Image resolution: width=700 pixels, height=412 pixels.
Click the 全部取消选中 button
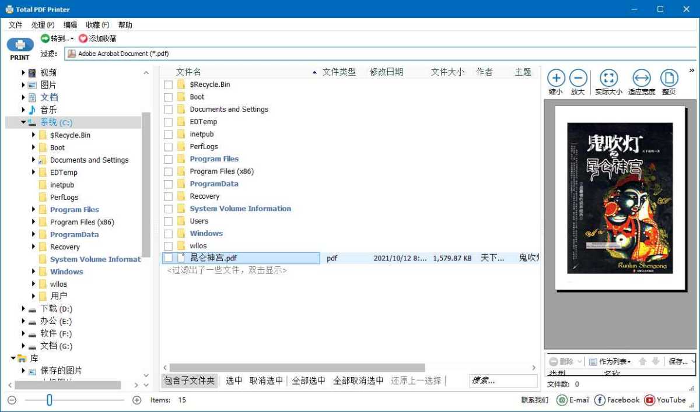pos(358,381)
